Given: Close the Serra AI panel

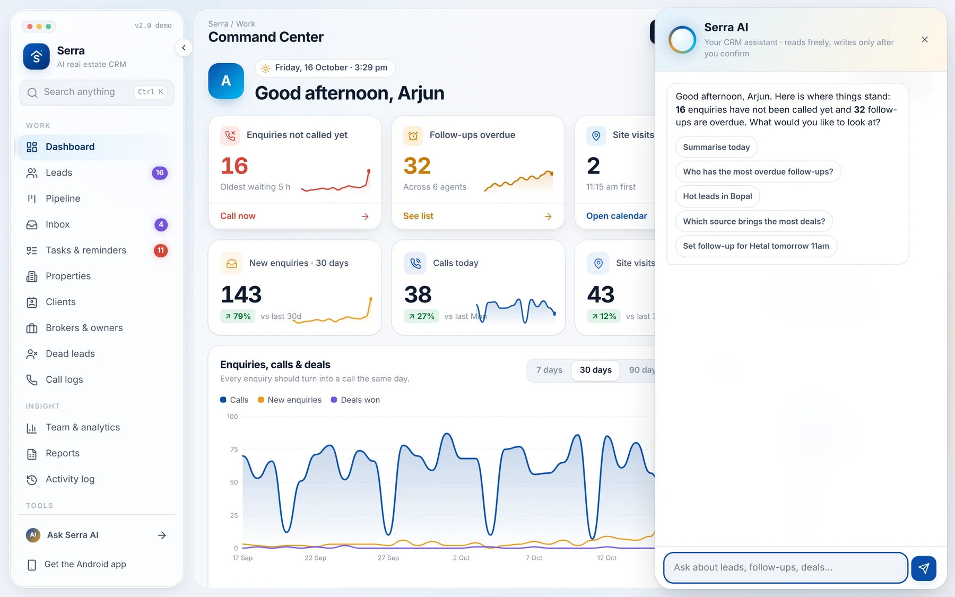Looking at the screenshot, I should [925, 40].
